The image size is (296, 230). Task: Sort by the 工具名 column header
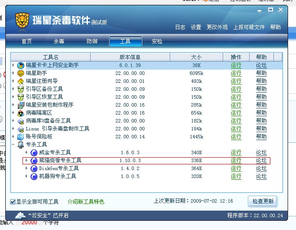[51, 57]
